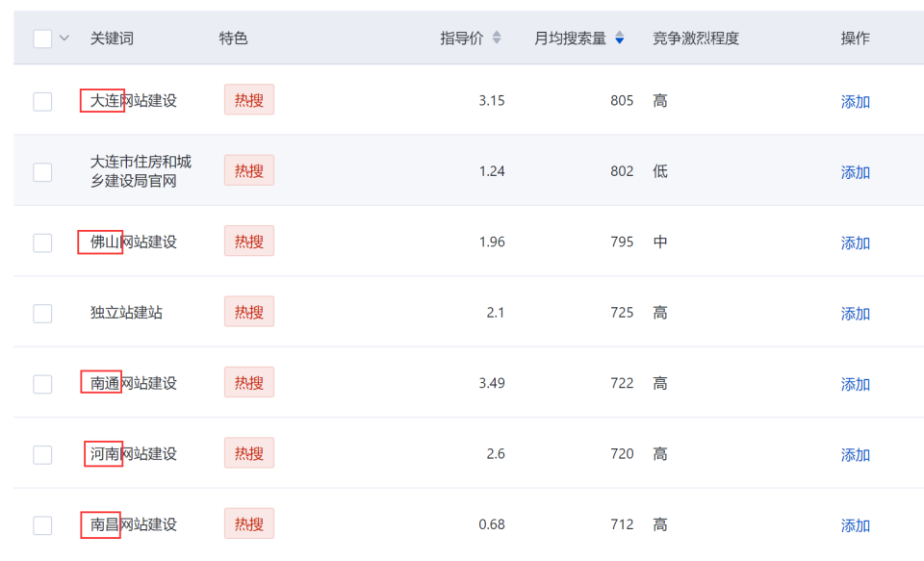Expand the dropdown next to select-all checkbox

64,38
